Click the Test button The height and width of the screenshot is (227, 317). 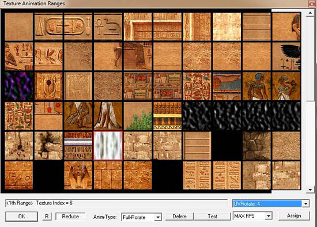212,217
